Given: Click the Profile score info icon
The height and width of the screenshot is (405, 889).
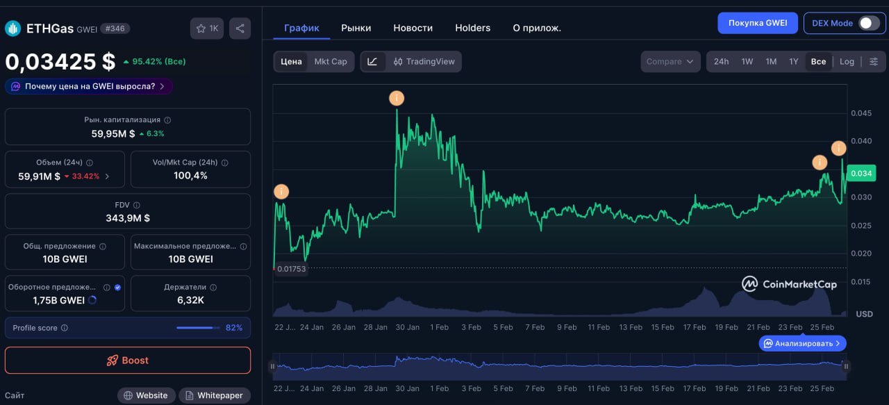Looking at the screenshot, I should pos(65,328).
